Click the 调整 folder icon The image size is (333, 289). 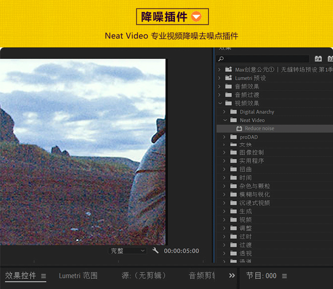pos(234,228)
